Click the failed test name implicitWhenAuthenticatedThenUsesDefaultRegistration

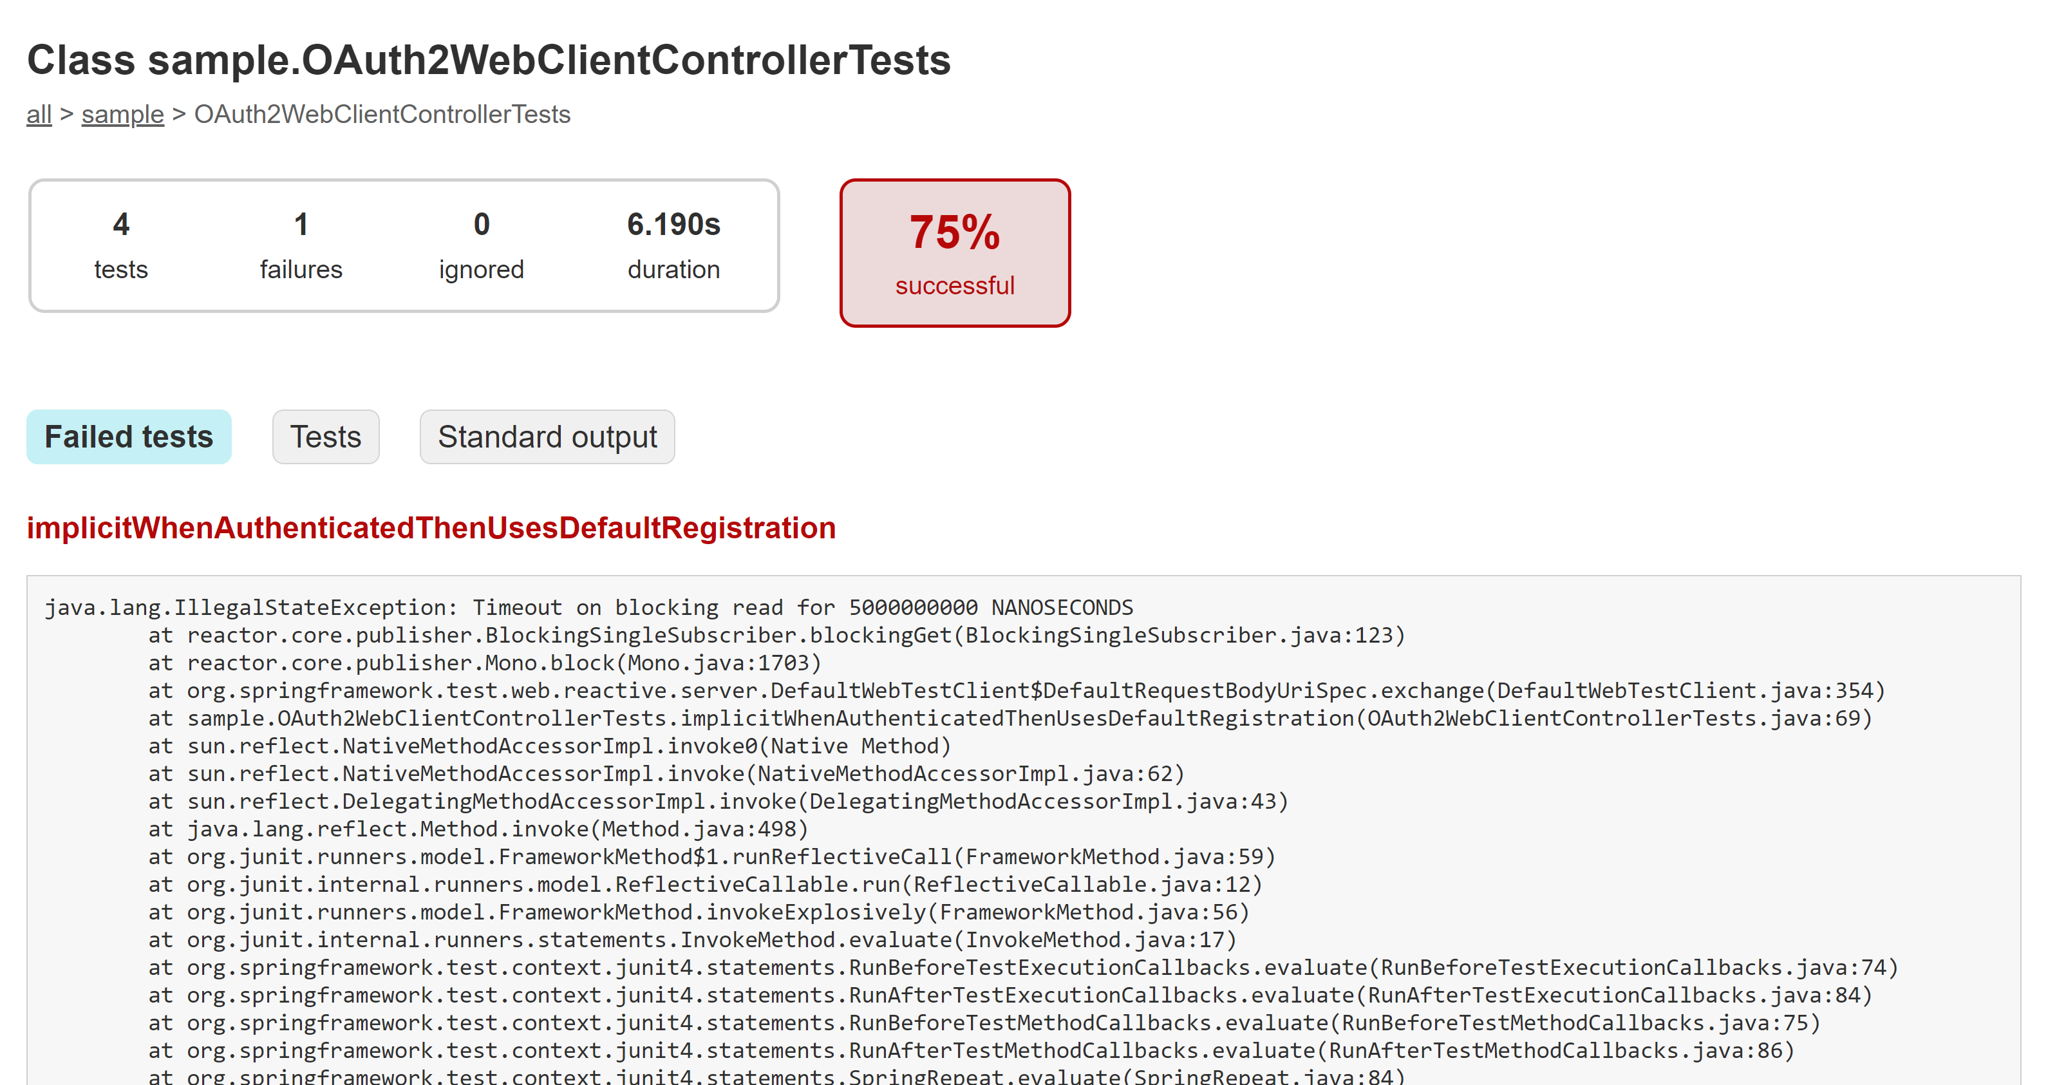(x=431, y=528)
